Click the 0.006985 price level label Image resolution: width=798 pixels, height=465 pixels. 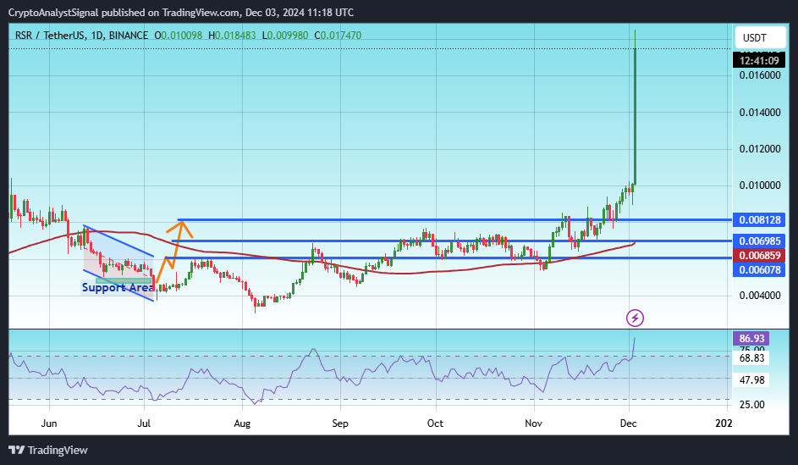pyautogui.click(x=759, y=241)
